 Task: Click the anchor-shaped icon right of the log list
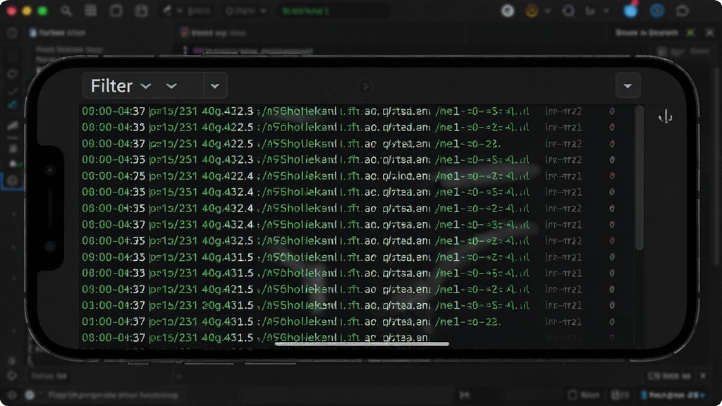666,117
